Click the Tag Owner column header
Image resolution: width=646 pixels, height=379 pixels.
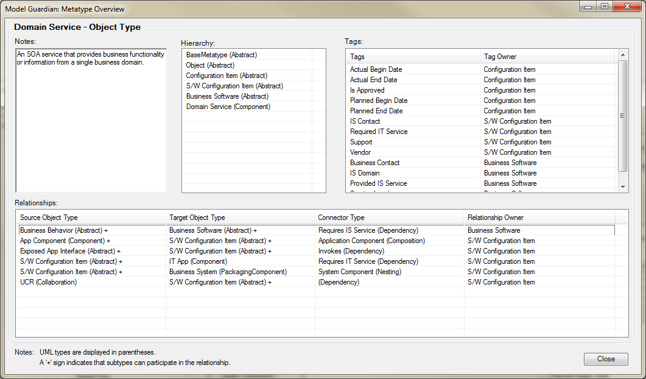pos(547,57)
